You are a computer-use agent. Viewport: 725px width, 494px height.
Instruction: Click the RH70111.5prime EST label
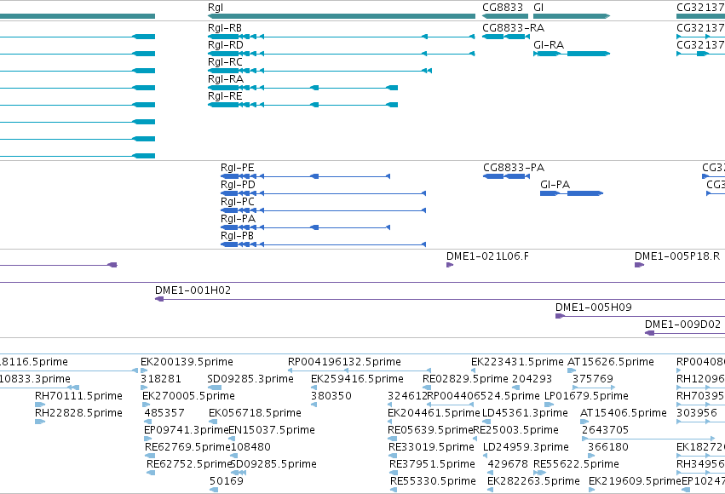78,396
